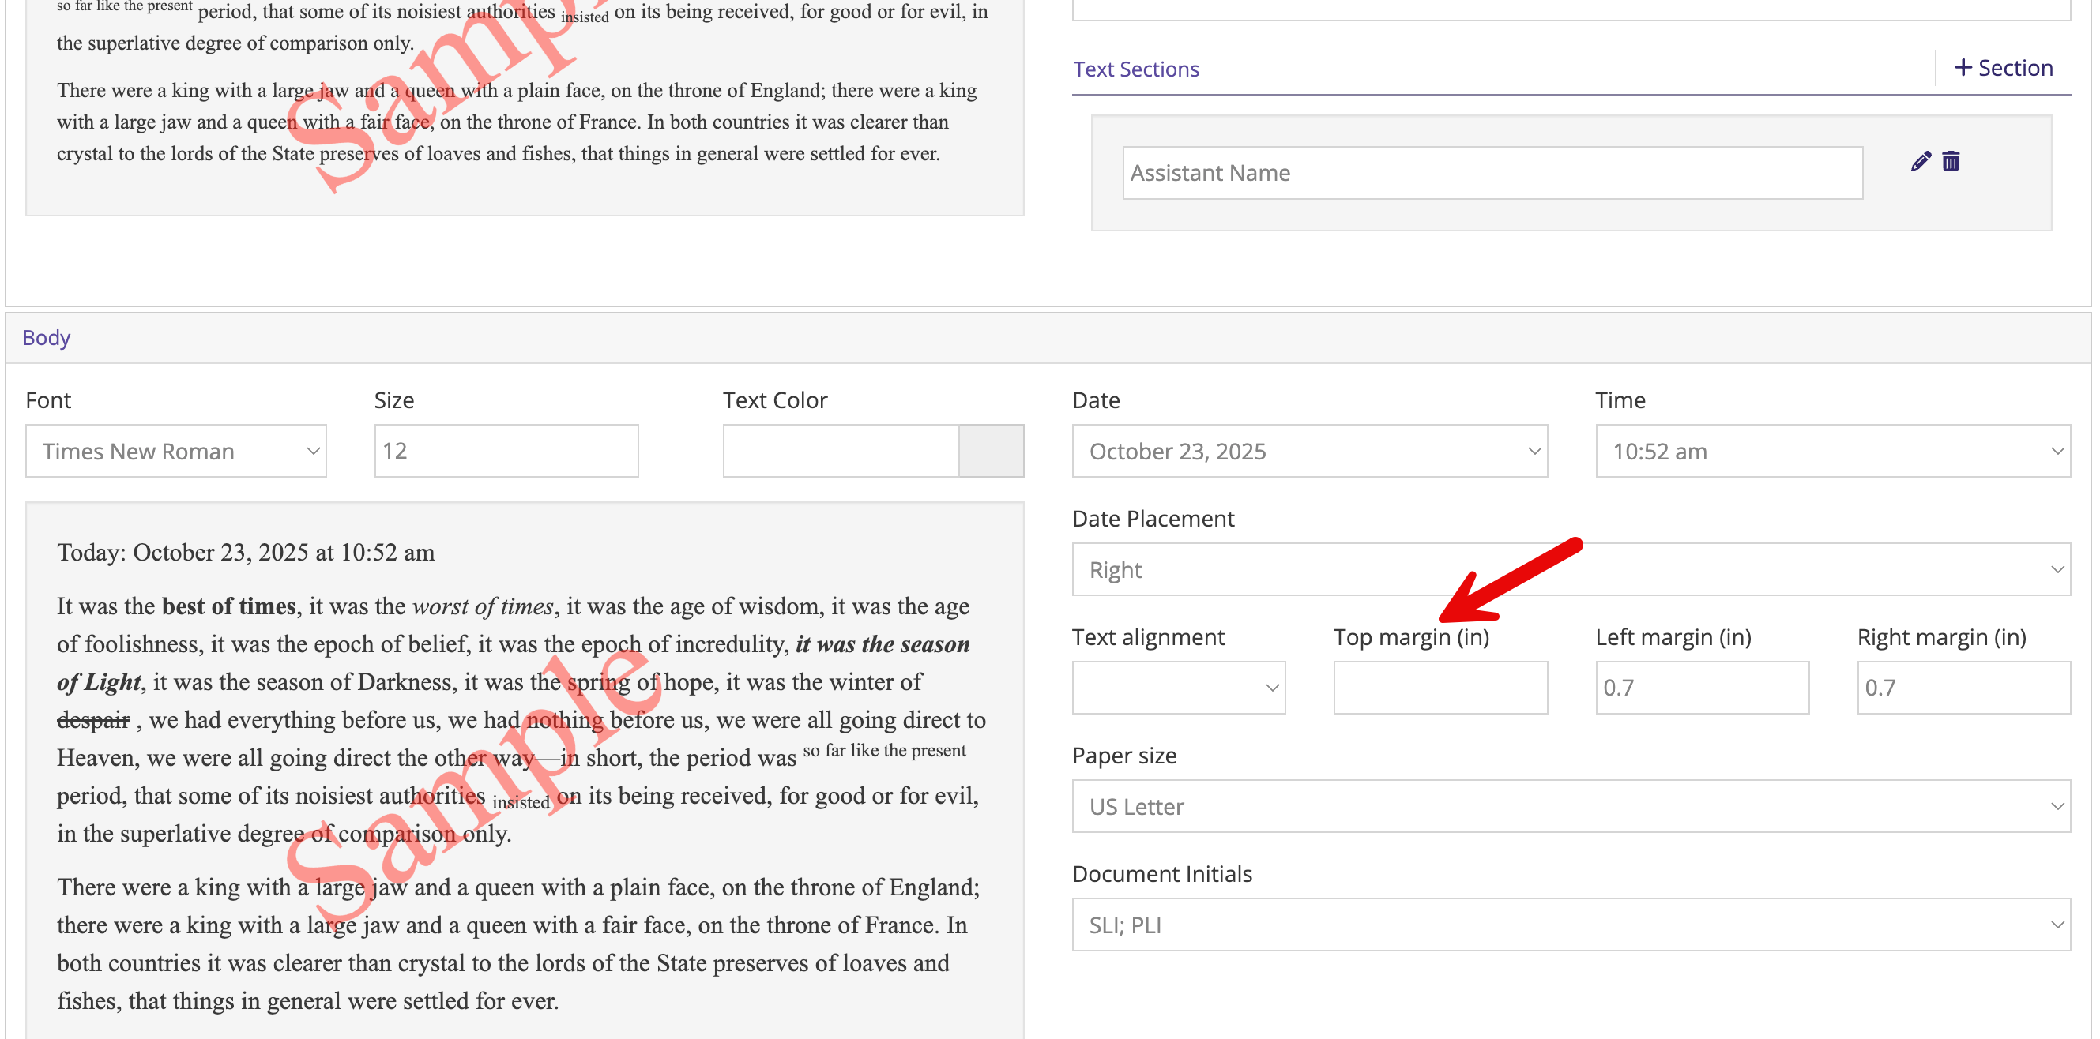The image size is (2100, 1039).
Task: Click the Assistant Name text field
Action: point(1491,173)
